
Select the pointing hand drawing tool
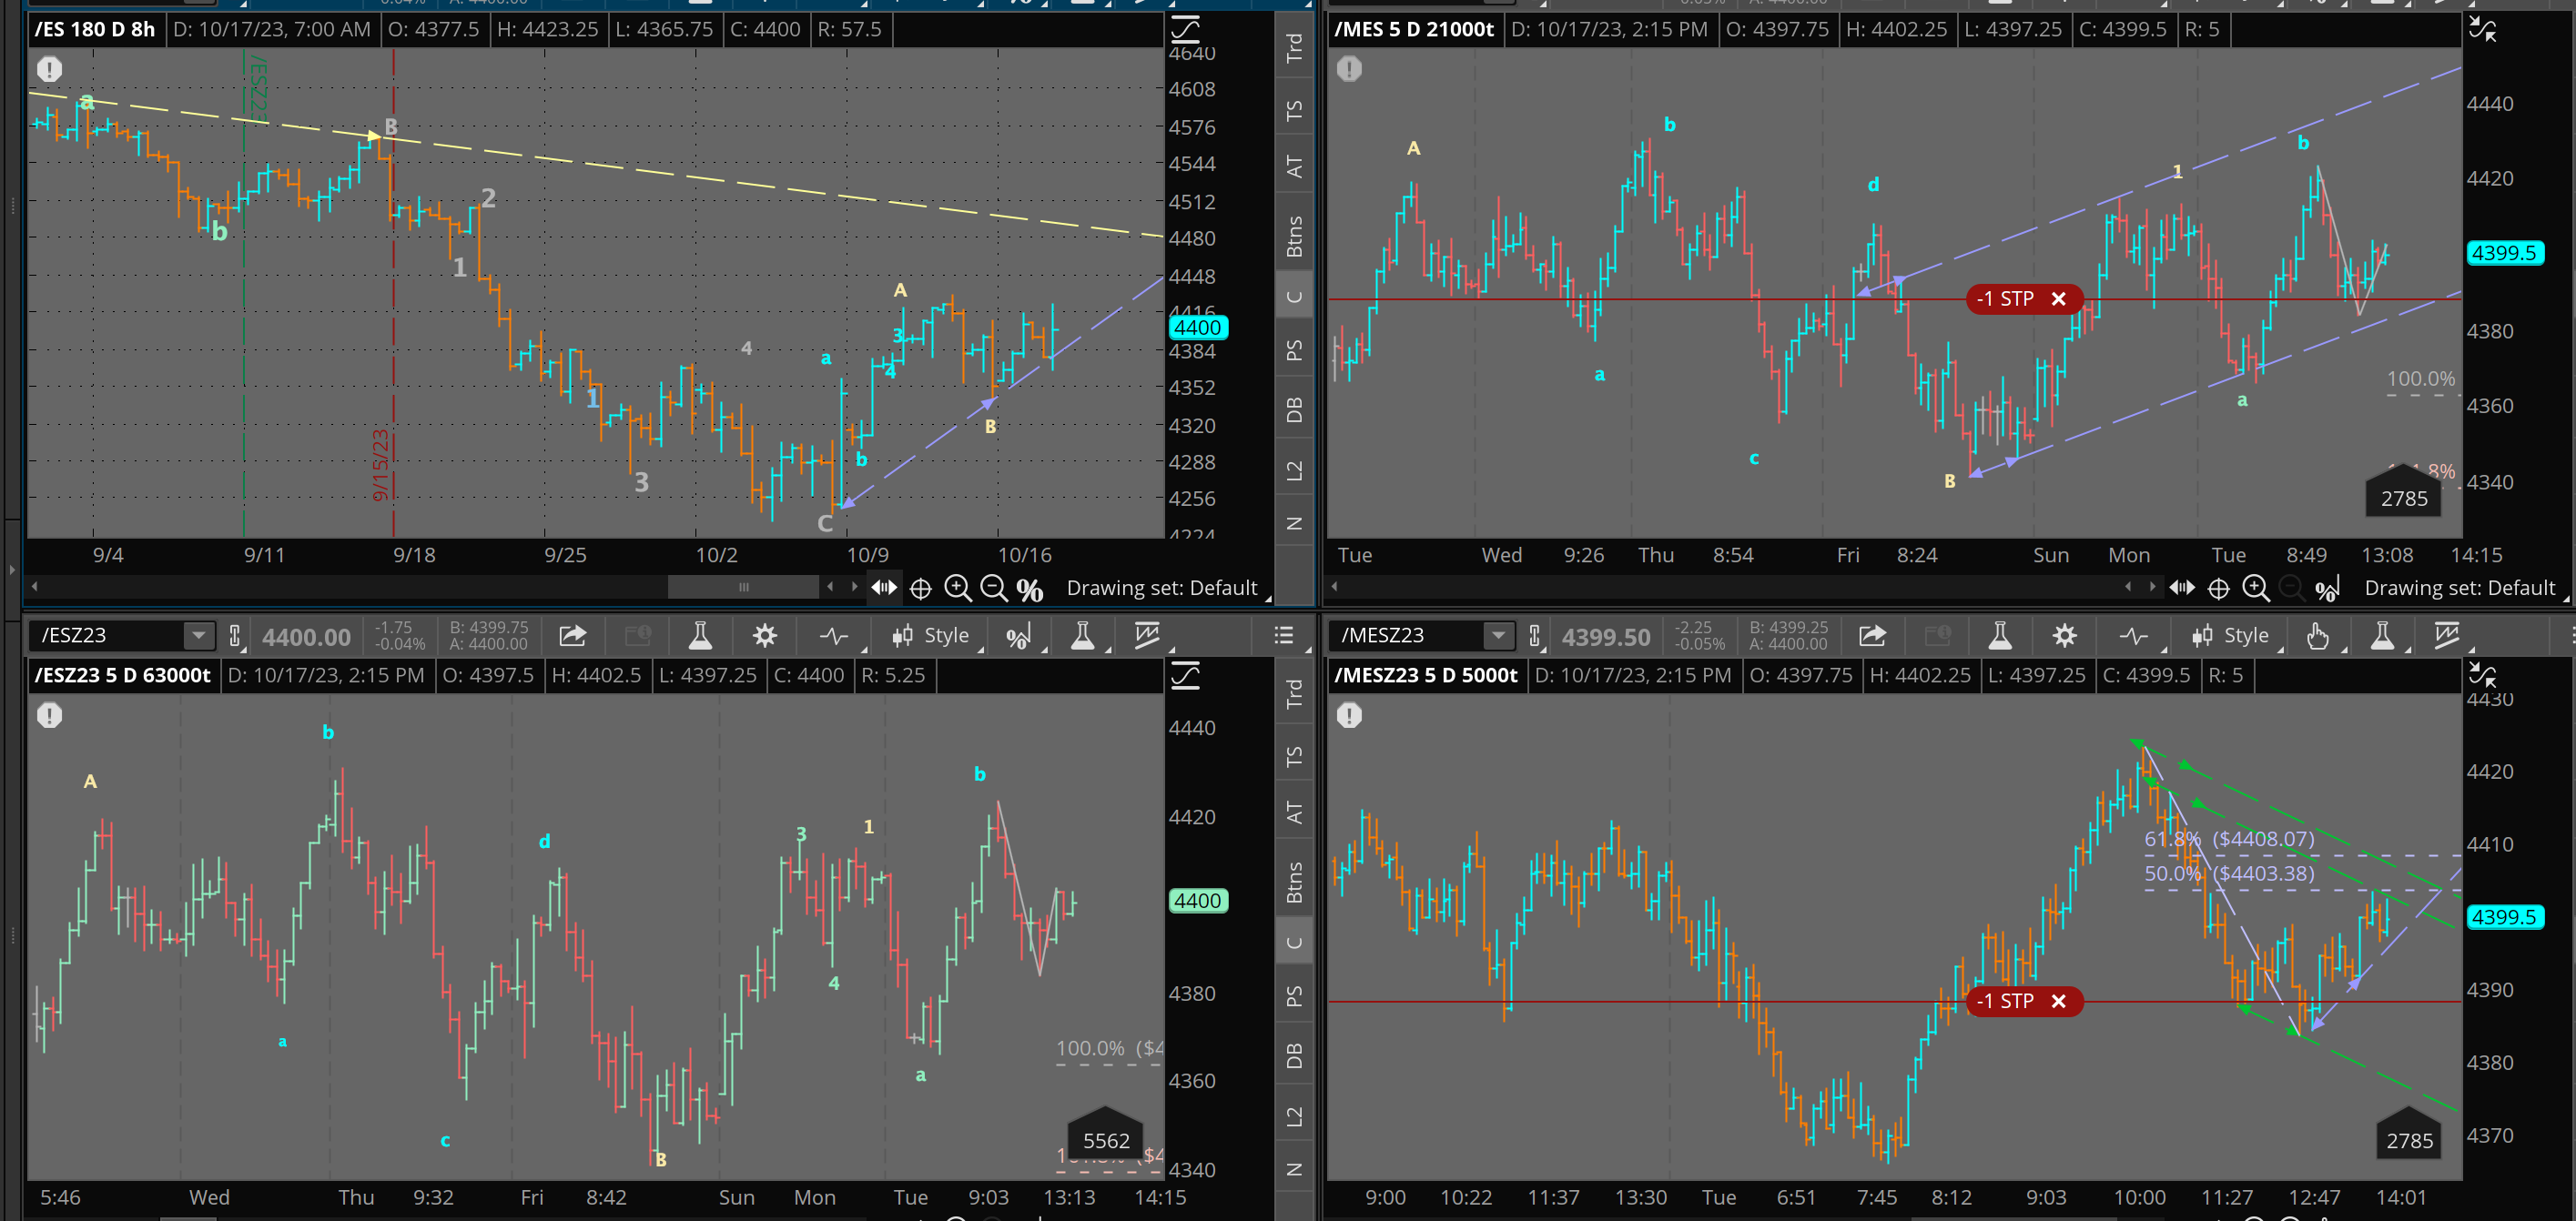point(2317,635)
